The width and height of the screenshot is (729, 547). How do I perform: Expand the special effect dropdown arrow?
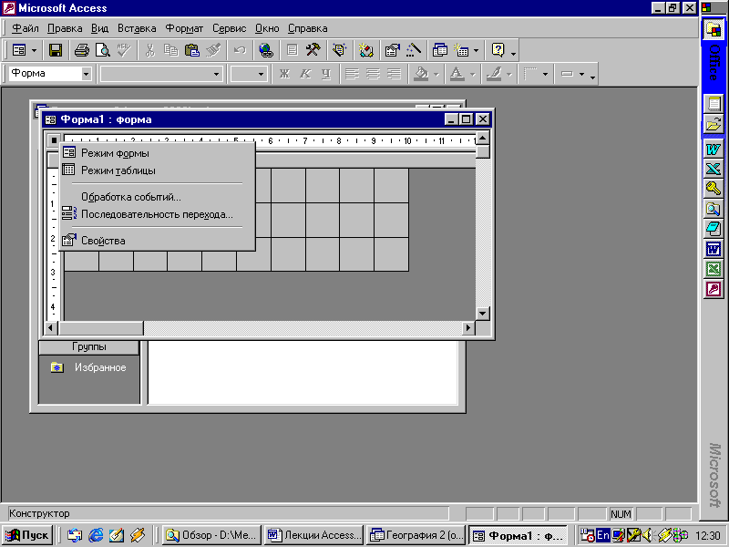coord(581,74)
